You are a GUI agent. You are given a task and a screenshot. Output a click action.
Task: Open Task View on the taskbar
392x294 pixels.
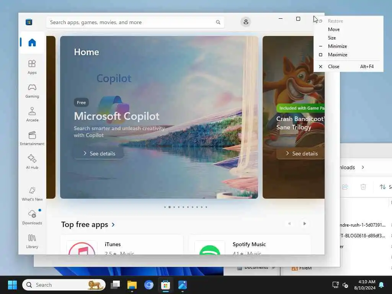tap(115, 285)
